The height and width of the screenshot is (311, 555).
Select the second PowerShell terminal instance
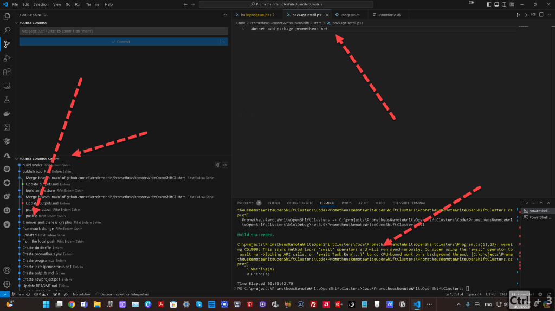pyautogui.click(x=537, y=217)
